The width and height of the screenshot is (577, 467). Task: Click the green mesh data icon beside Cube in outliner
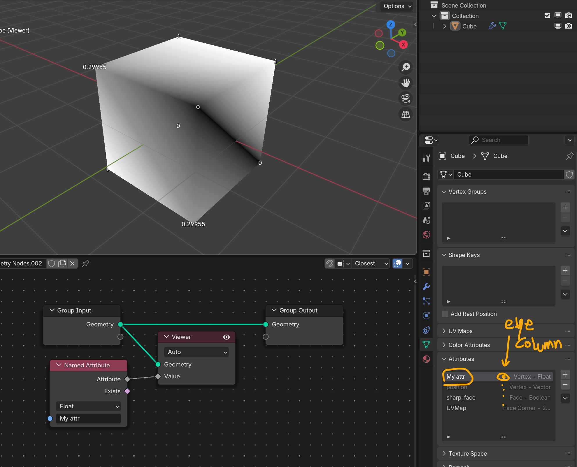503,26
